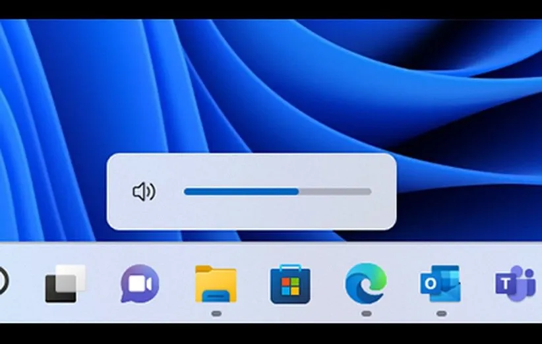Mute audio using the speaker icon
The width and height of the screenshot is (542, 344).
(x=143, y=192)
